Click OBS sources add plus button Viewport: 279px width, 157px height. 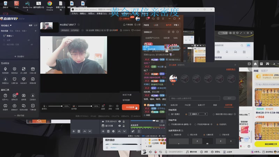(103, 132)
